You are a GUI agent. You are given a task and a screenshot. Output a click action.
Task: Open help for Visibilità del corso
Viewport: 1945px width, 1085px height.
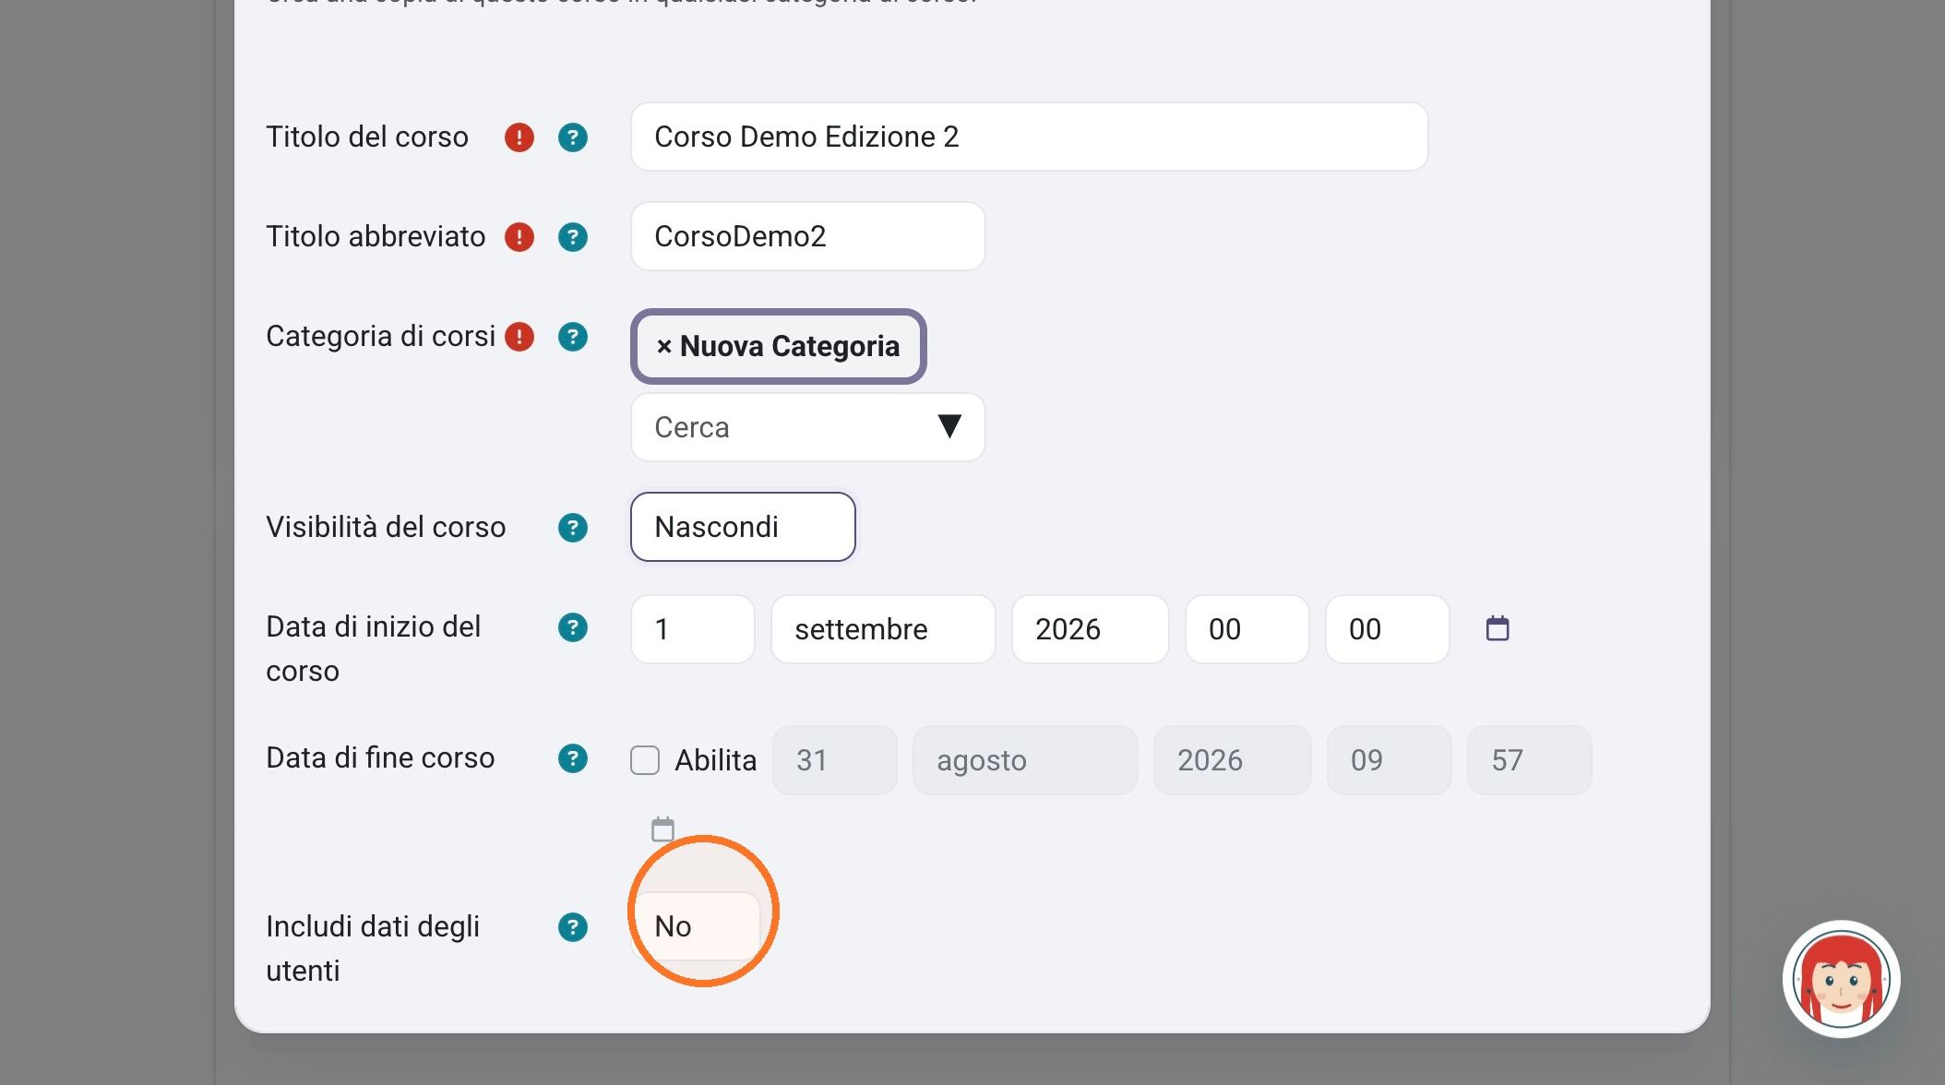(573, 528)
